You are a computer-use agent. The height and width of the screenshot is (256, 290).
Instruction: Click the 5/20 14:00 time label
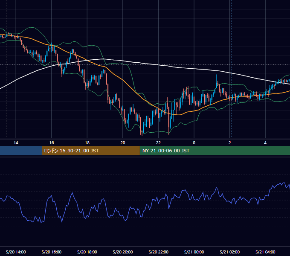[16, 252]
